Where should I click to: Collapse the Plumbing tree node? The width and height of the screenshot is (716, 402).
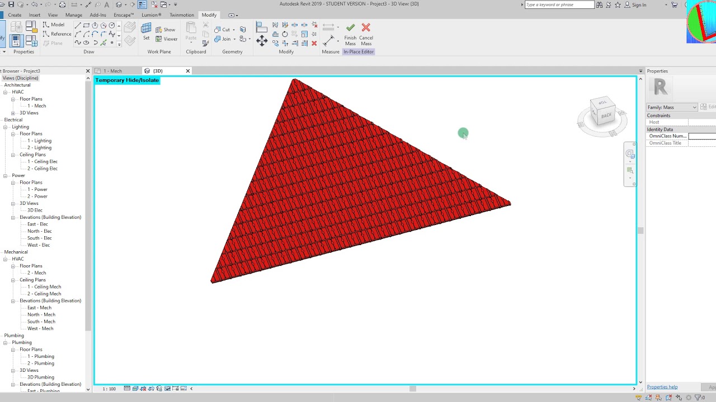5,342
